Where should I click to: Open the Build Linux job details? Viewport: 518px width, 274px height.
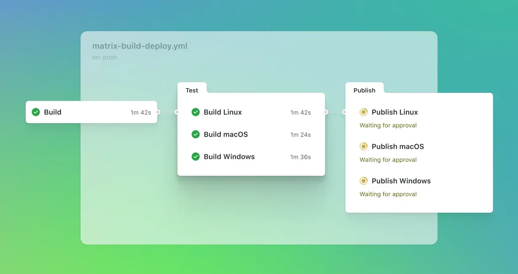click(223, 112)
